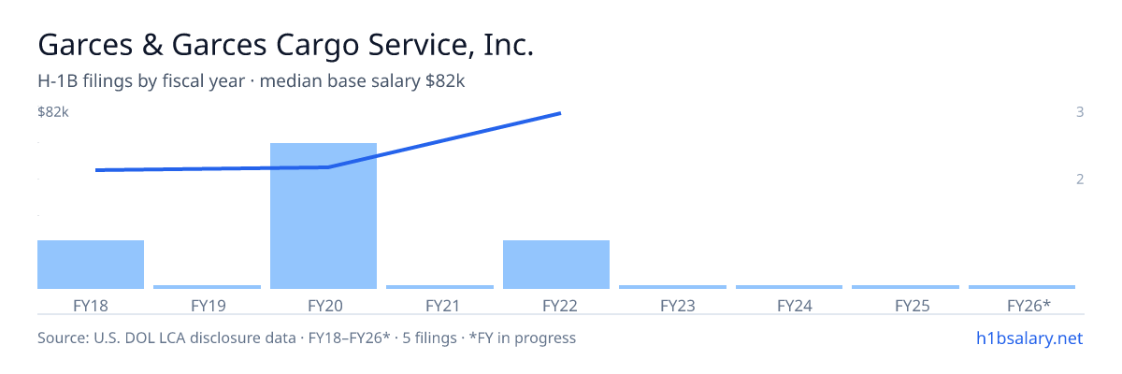
Task: Click the Garces & Garces Cargo Service title
Action: (x=285, y=45)
